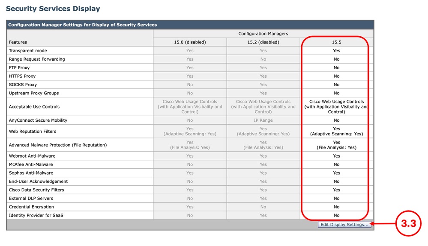Click the 15.5 value for Sophos Anti-Malware
Viewport: 428px width, 246px height.
point(337,173)
